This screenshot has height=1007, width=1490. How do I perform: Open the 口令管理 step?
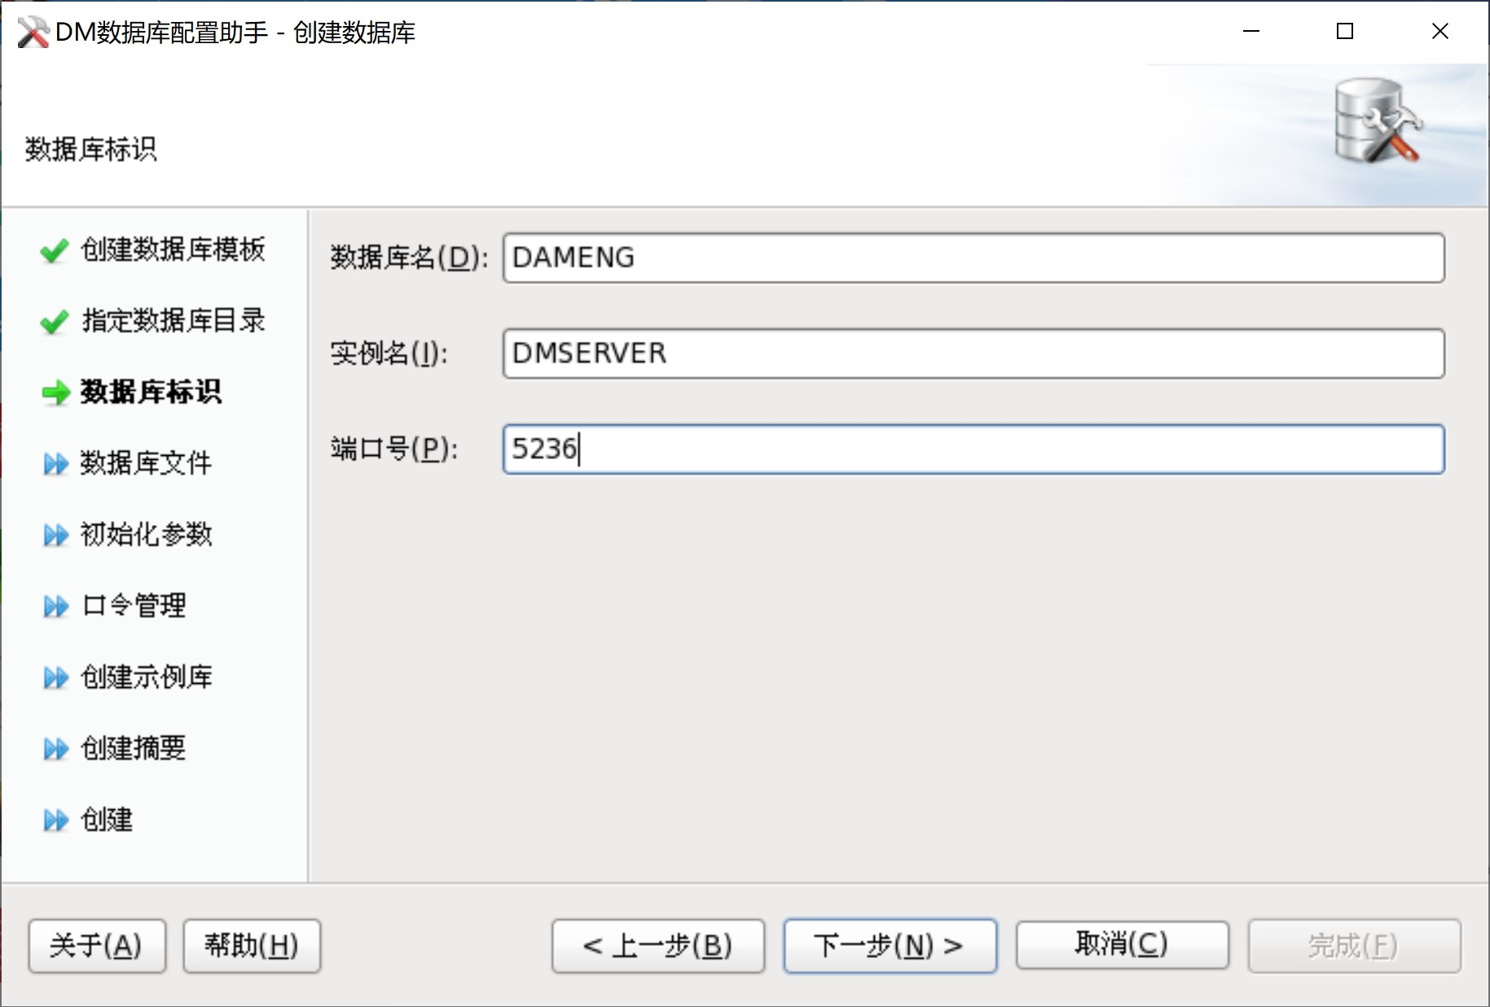(x=134, y=606)
